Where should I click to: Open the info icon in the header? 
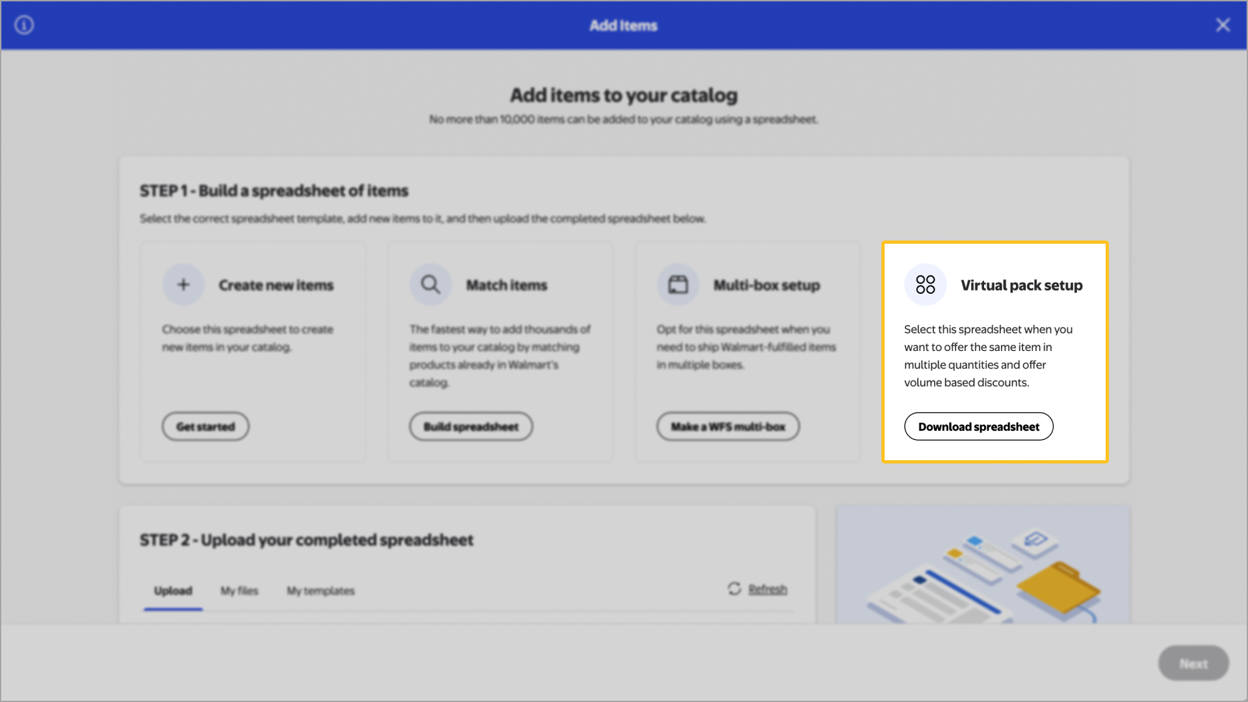[24, 25]
